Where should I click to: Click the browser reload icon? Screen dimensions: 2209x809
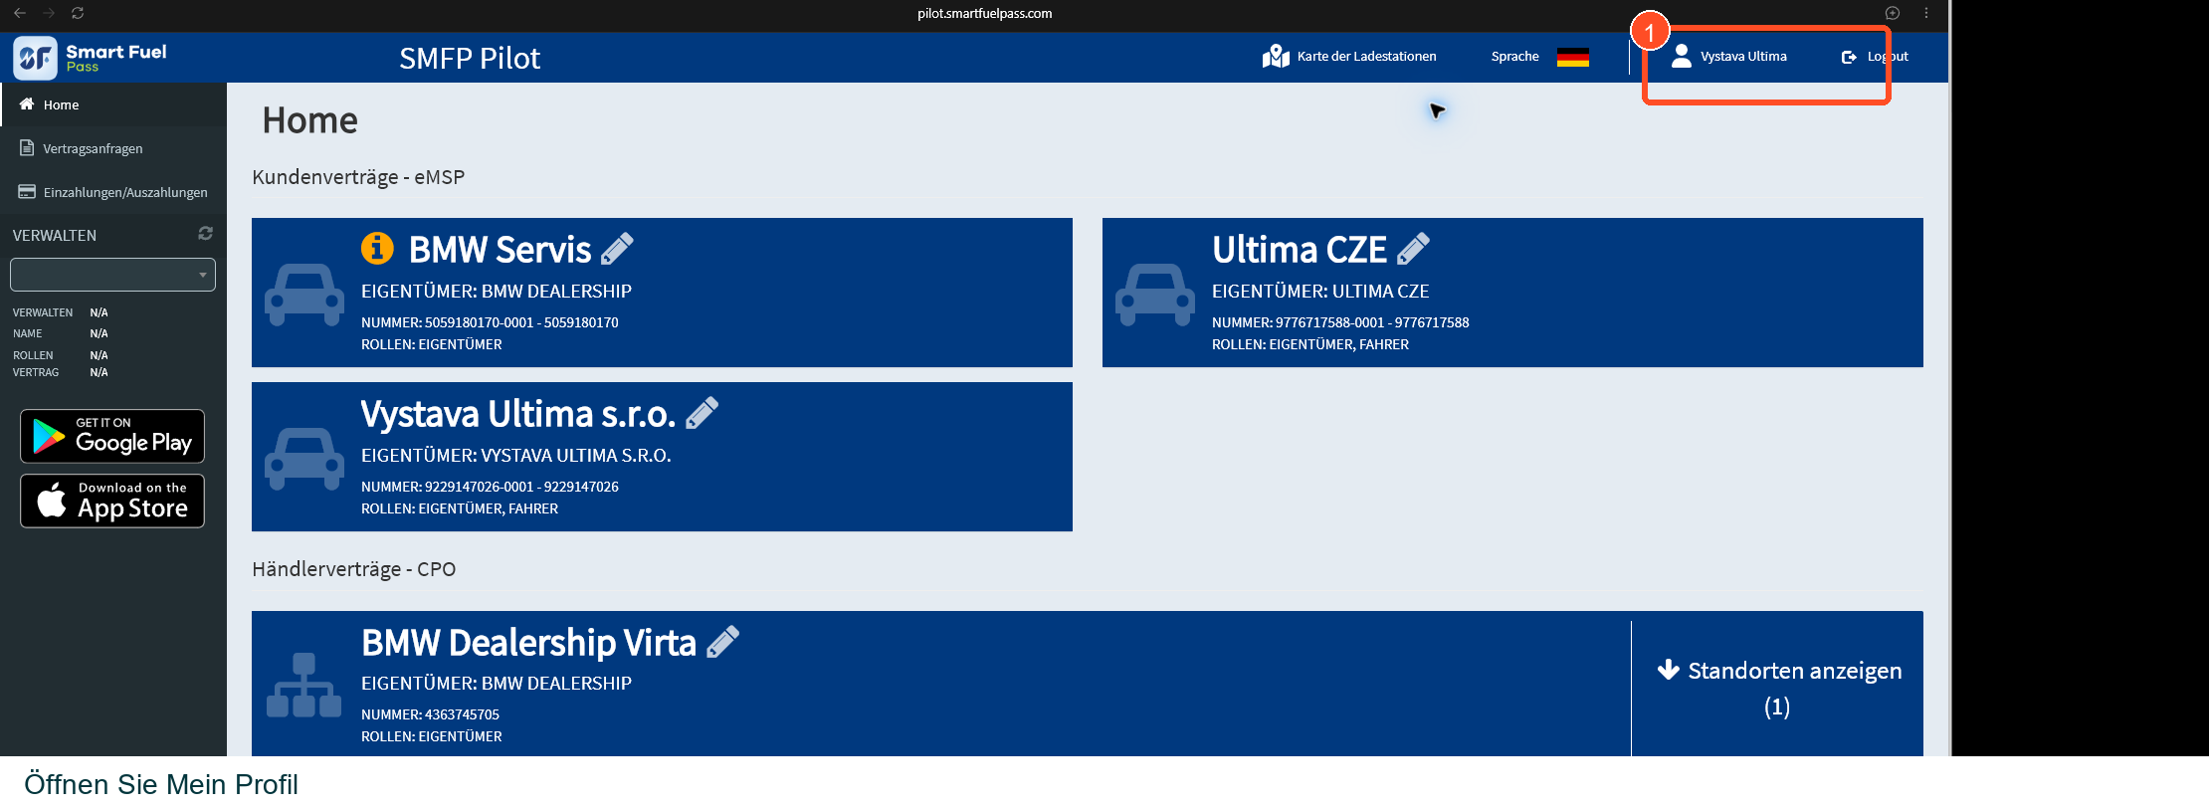[x=78, y=13]
